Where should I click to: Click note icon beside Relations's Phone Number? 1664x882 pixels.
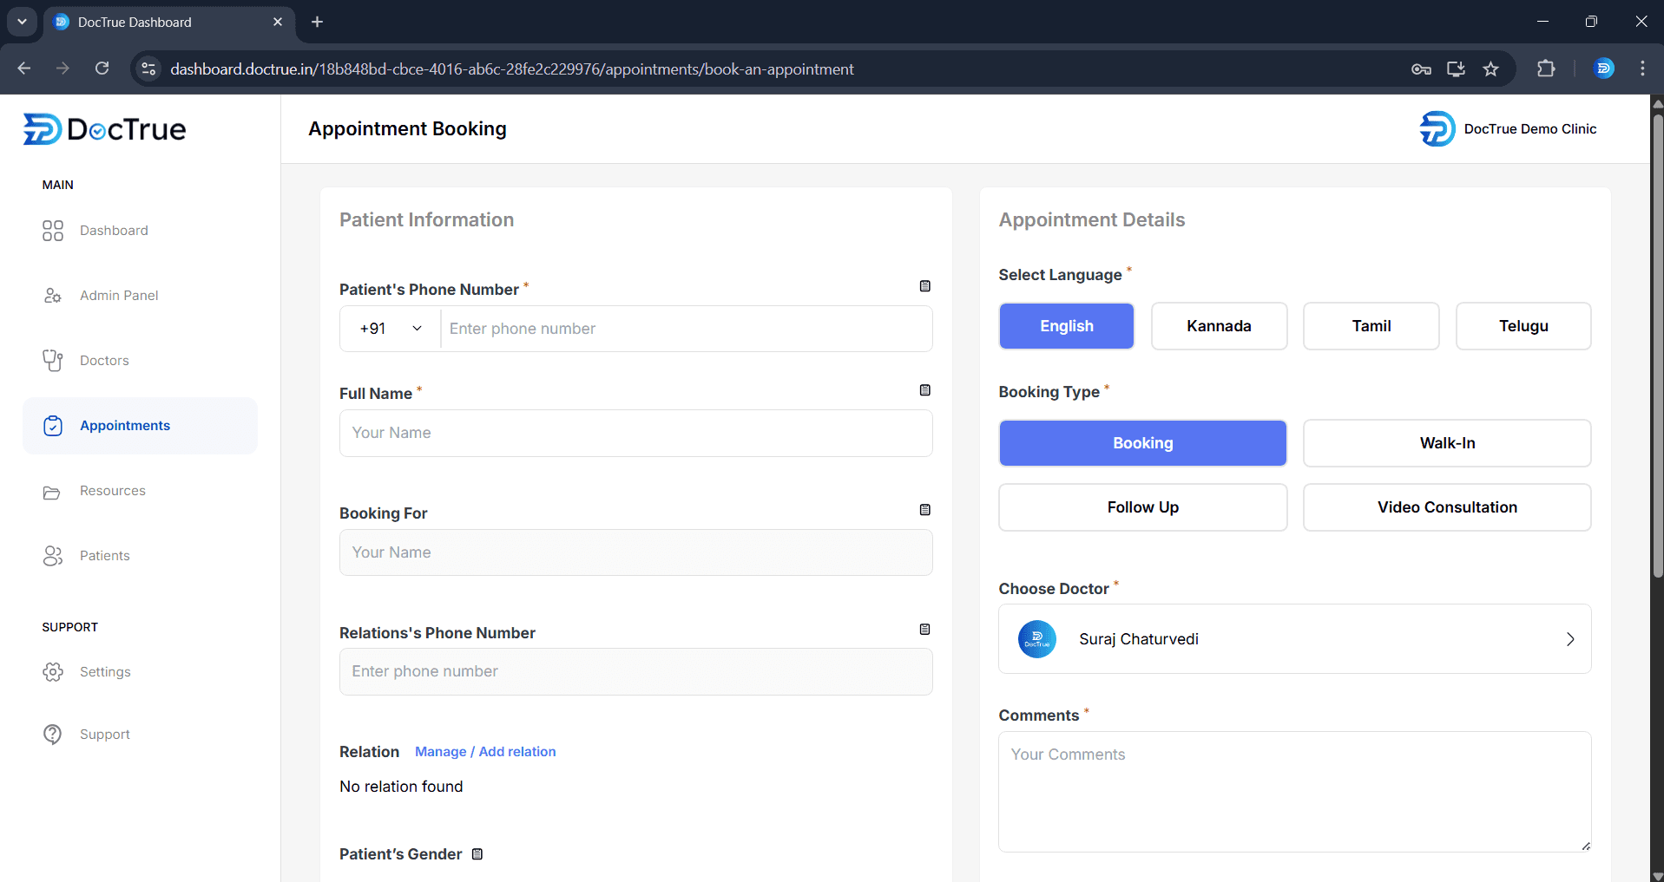[925, 630]
